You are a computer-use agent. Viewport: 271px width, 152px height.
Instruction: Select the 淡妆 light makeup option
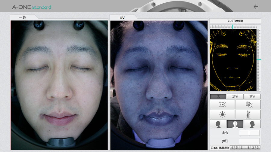[235, 96]
